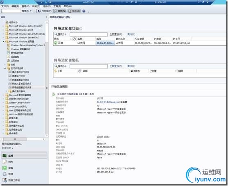Toggle the 任务(A) tasks toolbar button
The height and width of the screenshot is (186, 228).
74,11
